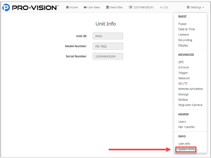Click the BASIC section header
Image resolution: width=211 pixels, height=158 pixels.
point(182,17)
